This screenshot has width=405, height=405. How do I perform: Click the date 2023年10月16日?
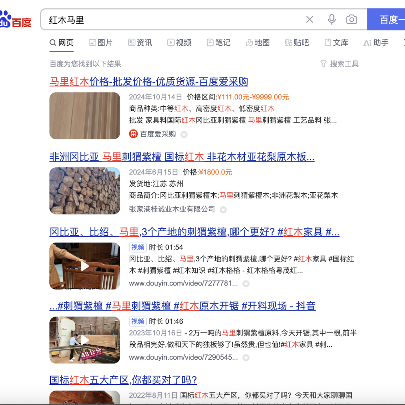click(x=155, y=333)
